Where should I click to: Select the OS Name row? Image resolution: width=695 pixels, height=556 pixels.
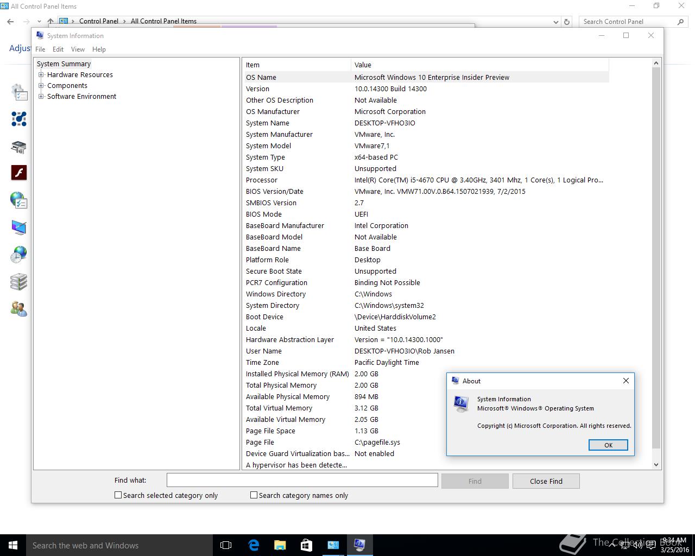point(426,77)
